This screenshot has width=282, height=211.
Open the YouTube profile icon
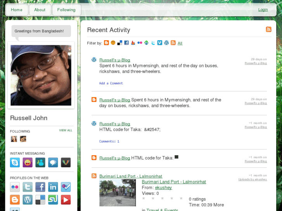pyautogui.click(x=66, y=200)
